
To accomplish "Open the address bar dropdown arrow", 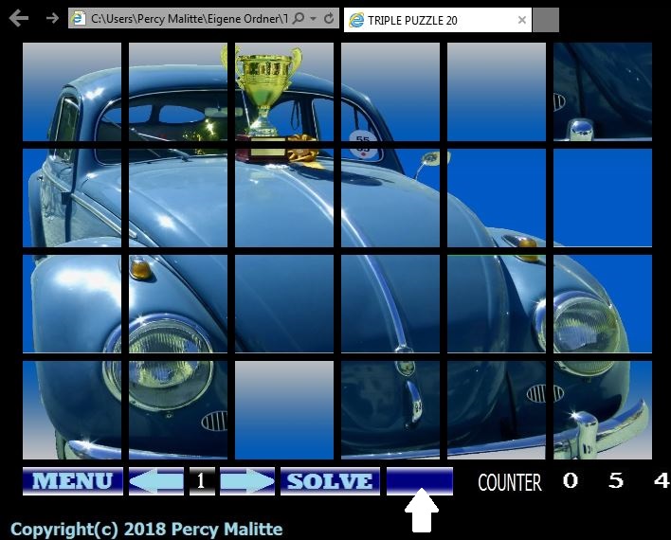I will (x=314, y=19).
